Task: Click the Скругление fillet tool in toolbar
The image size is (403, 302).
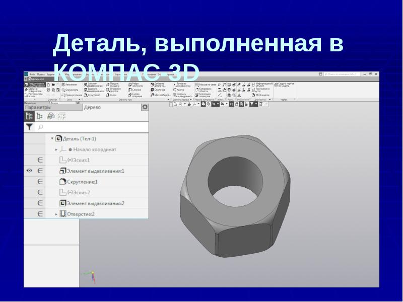Action: 92,95
